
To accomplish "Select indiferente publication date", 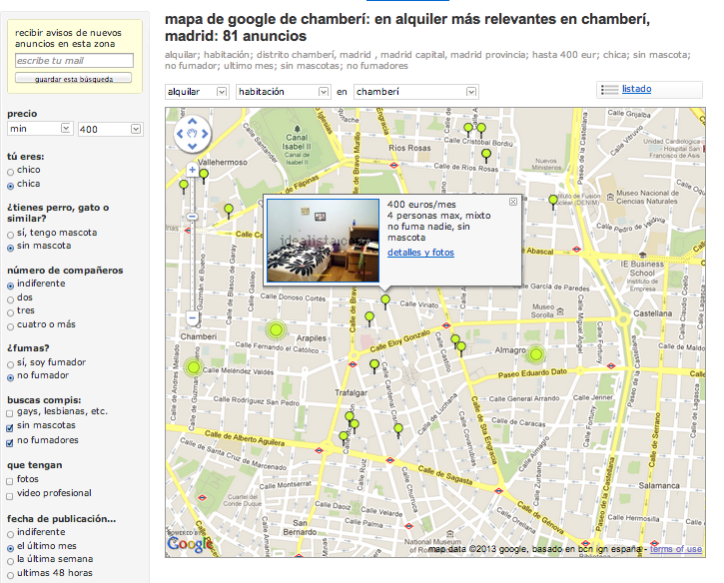I will point(10,534).
